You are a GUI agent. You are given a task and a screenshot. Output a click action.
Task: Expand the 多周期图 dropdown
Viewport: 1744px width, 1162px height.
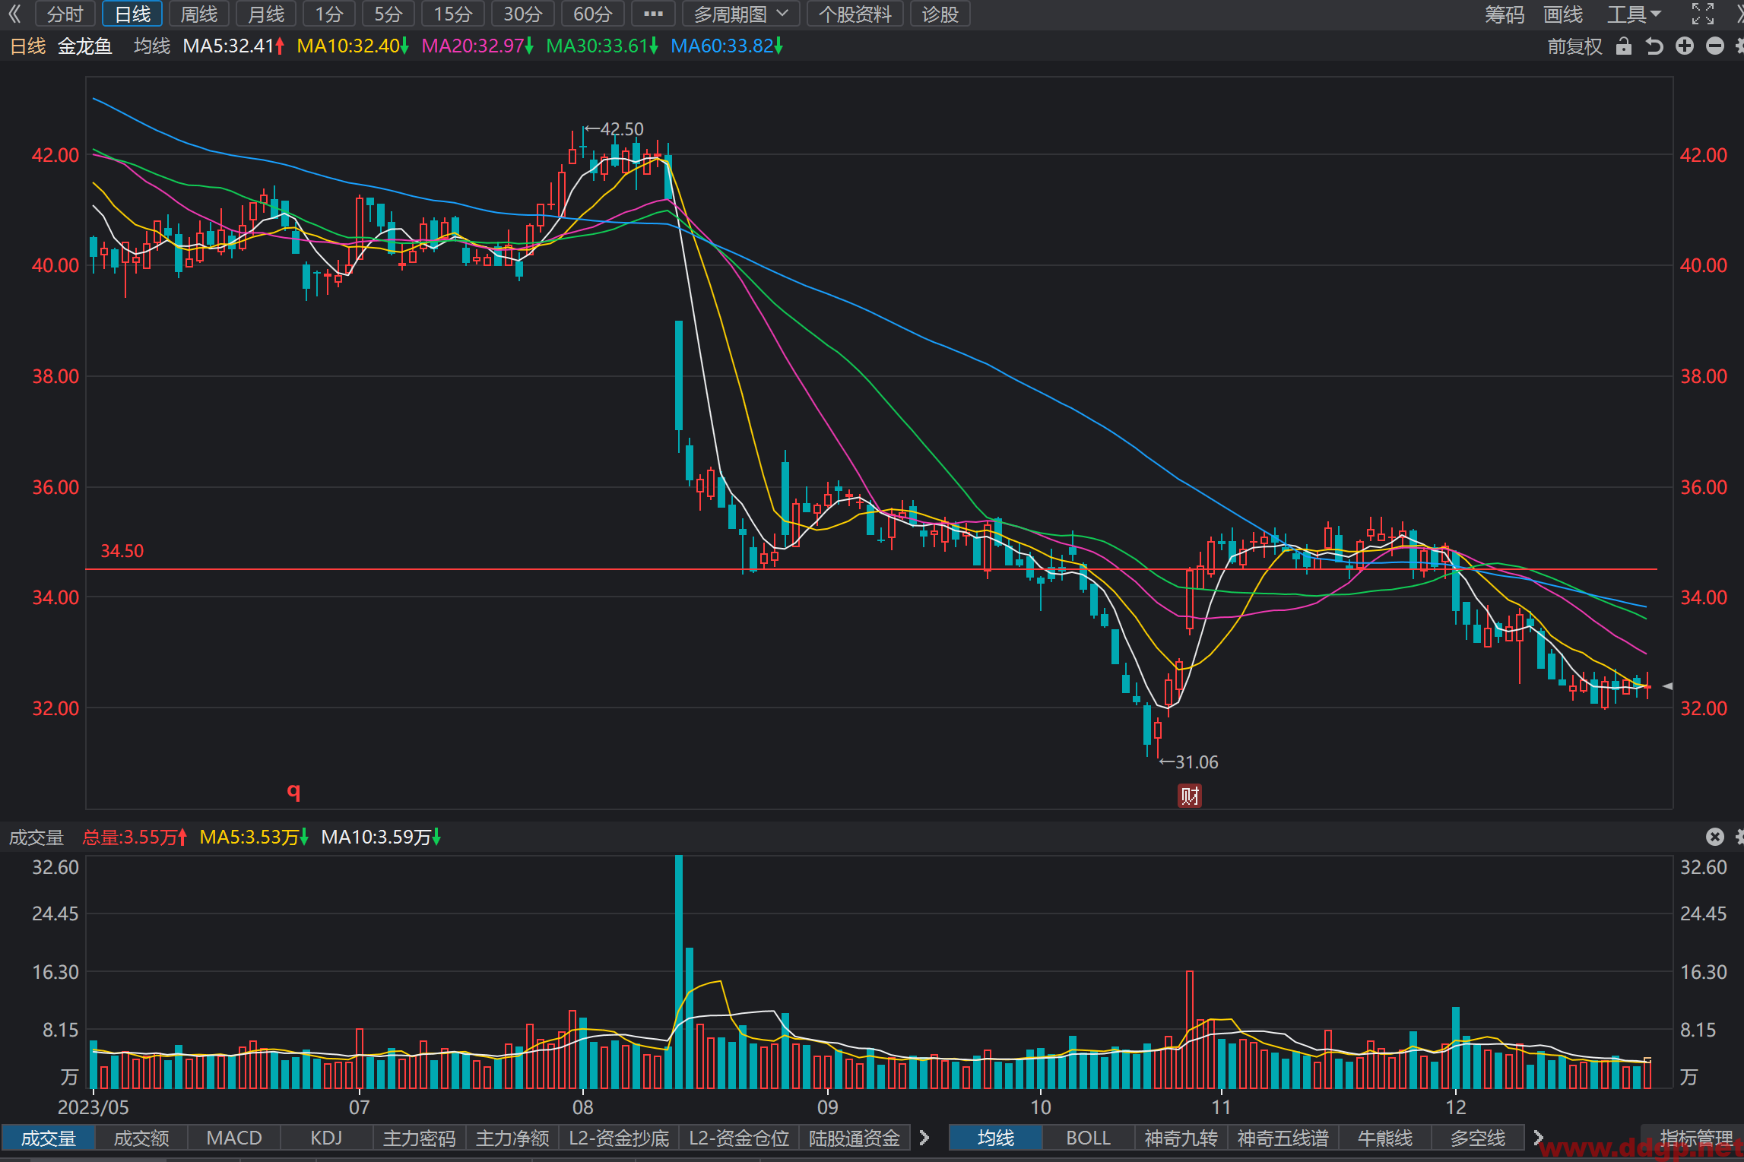coord(741,14)
